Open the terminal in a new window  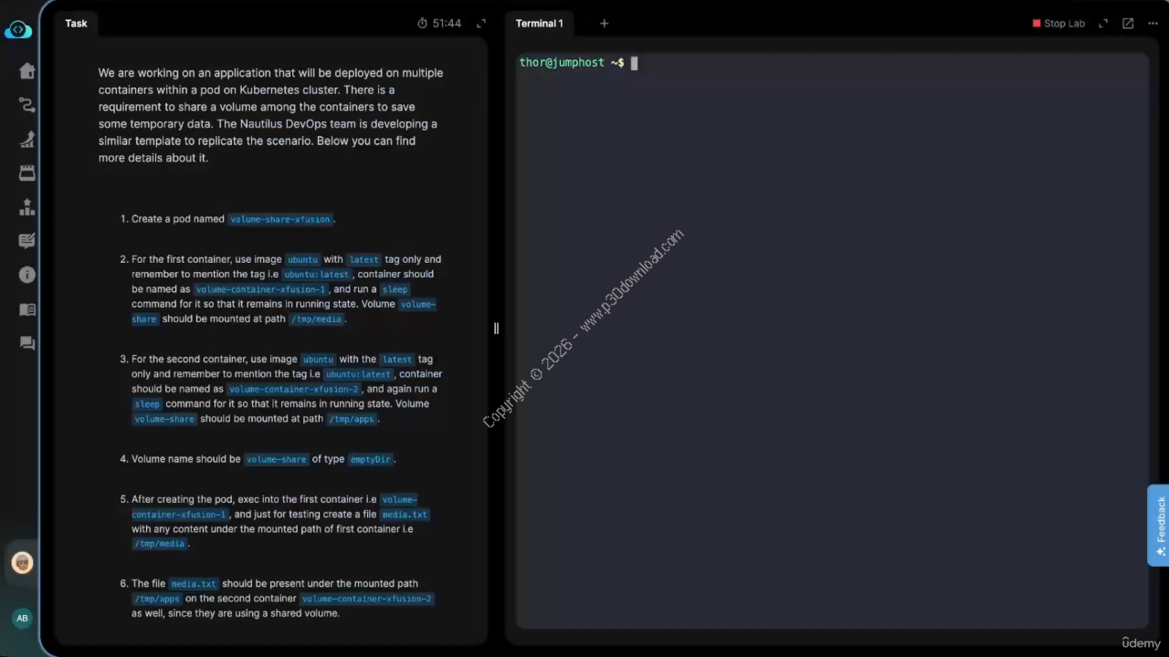[x=1128, y=24]
